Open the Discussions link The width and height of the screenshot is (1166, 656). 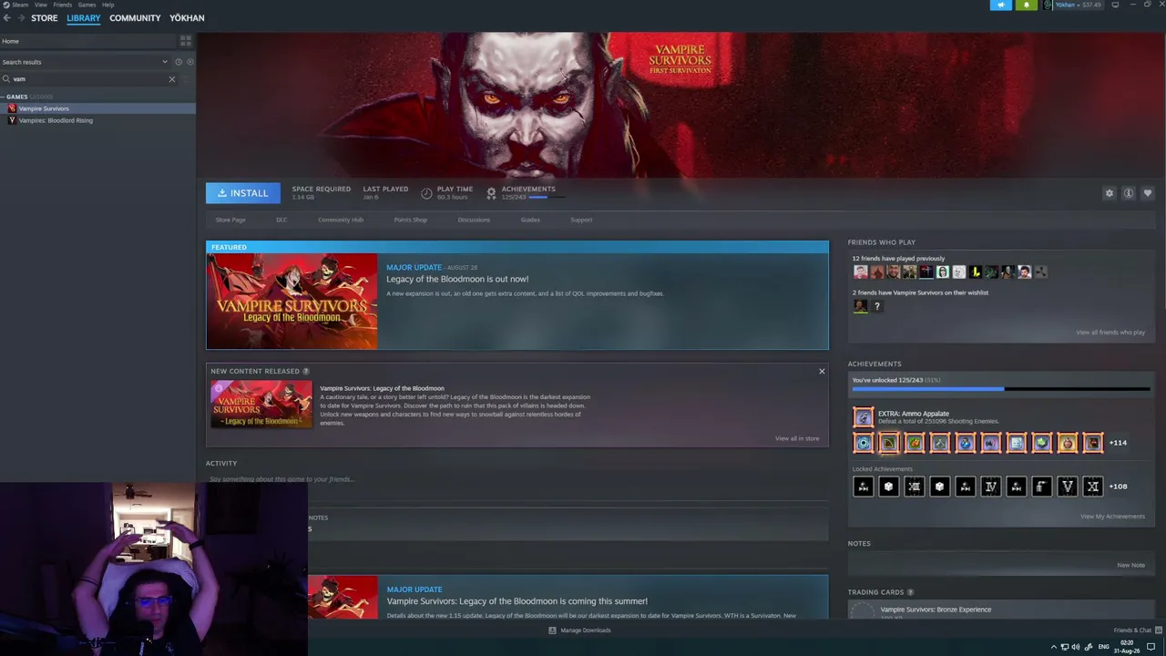click(474, 220)
